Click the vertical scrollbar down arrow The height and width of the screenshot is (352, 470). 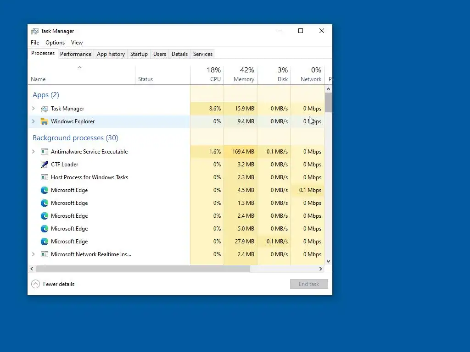(x=328, y=261)
